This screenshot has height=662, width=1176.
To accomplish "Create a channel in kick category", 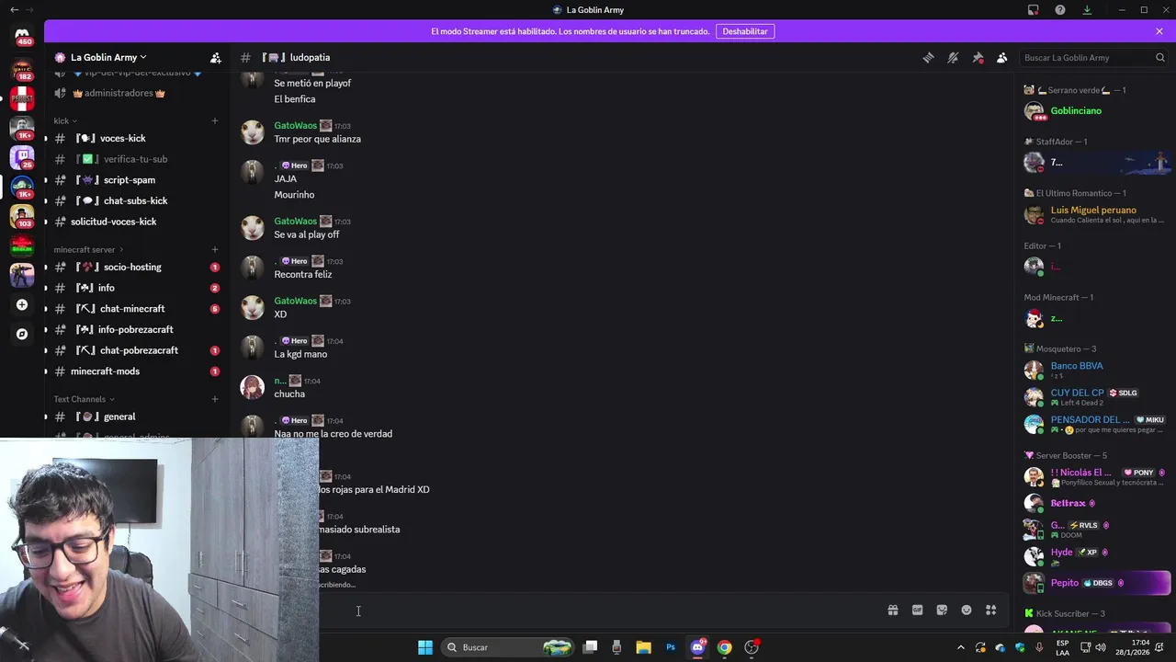I will tap(215, 120).
